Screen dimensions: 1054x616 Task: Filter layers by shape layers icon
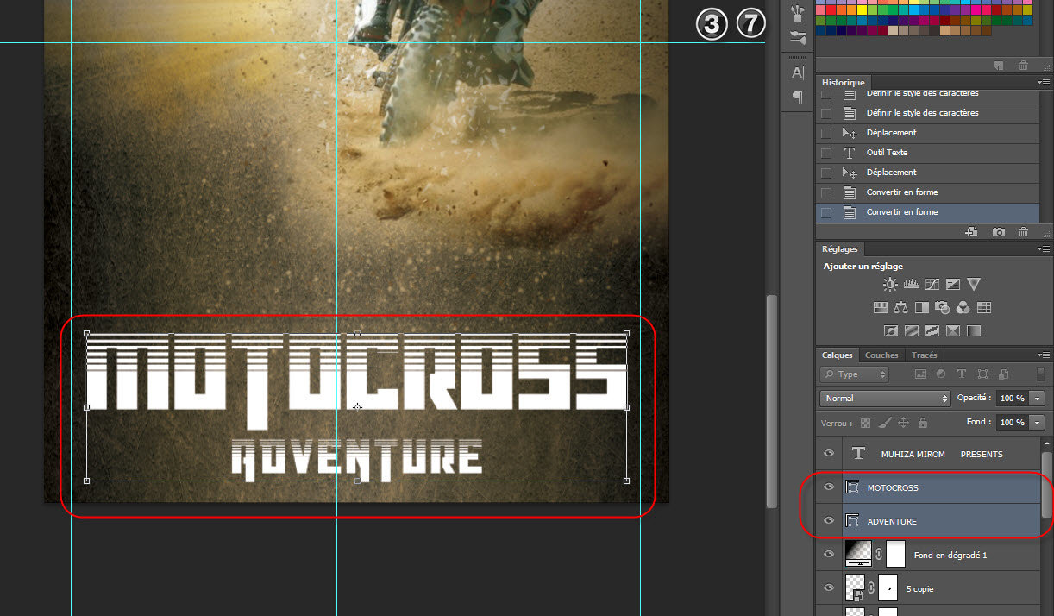[982, 374]
